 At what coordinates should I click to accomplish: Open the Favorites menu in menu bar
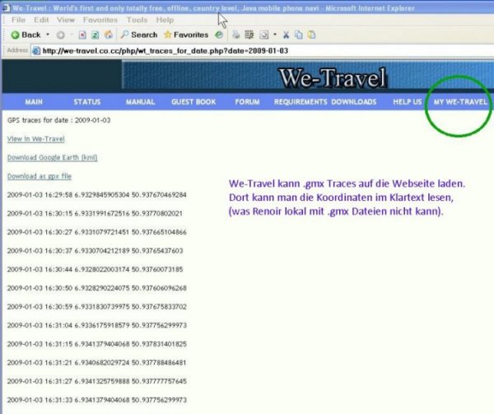(x=100, y=20)
